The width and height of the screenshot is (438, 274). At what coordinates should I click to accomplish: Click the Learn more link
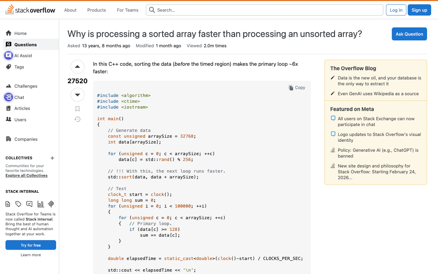pos(31,255)
